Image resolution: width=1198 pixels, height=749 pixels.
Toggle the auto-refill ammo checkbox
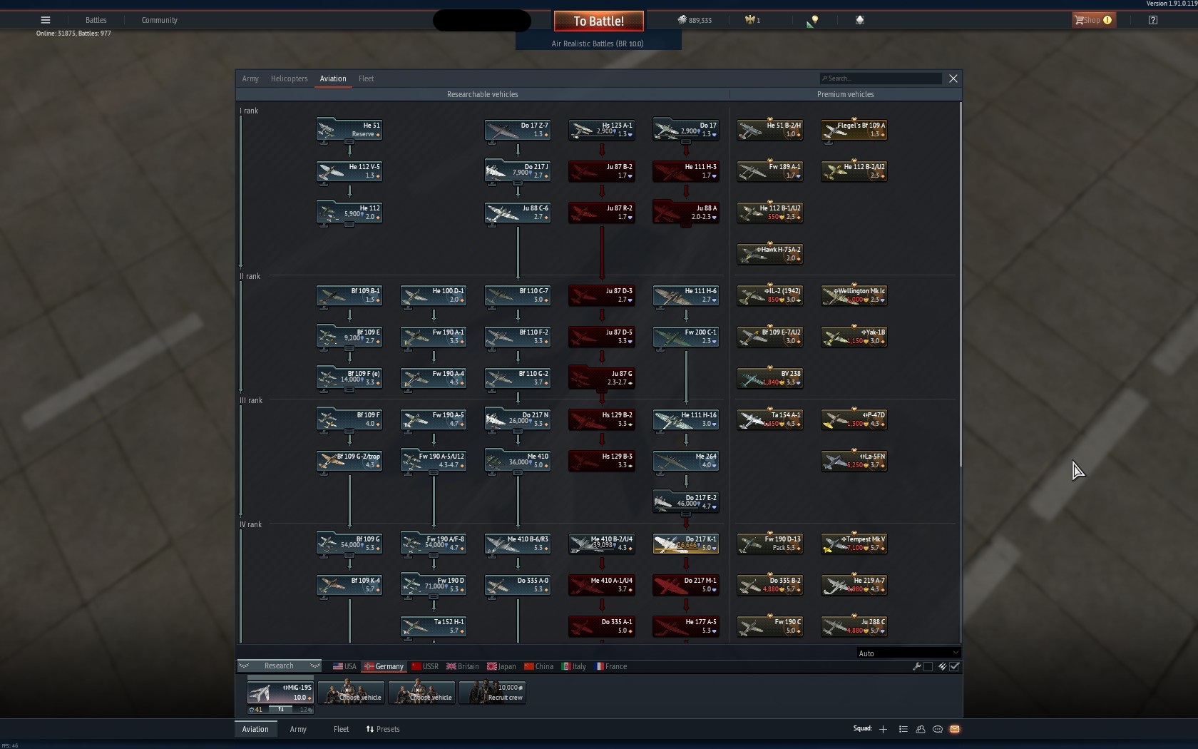955,666
